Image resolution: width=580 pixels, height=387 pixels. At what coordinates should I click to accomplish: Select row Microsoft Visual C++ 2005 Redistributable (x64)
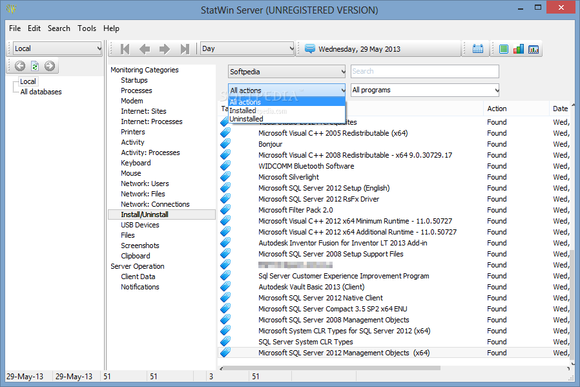[395, 133]
